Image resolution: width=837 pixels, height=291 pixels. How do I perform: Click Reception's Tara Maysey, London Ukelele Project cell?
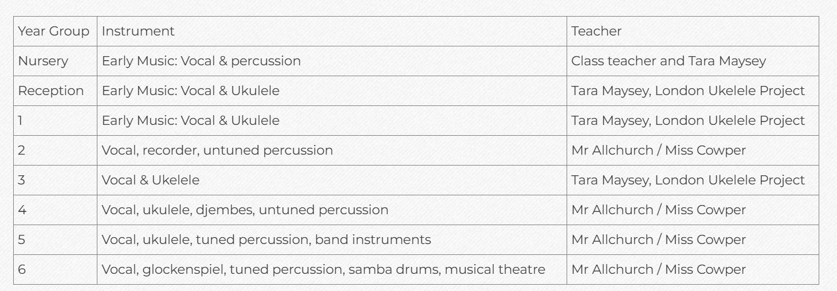click(693, 91)
